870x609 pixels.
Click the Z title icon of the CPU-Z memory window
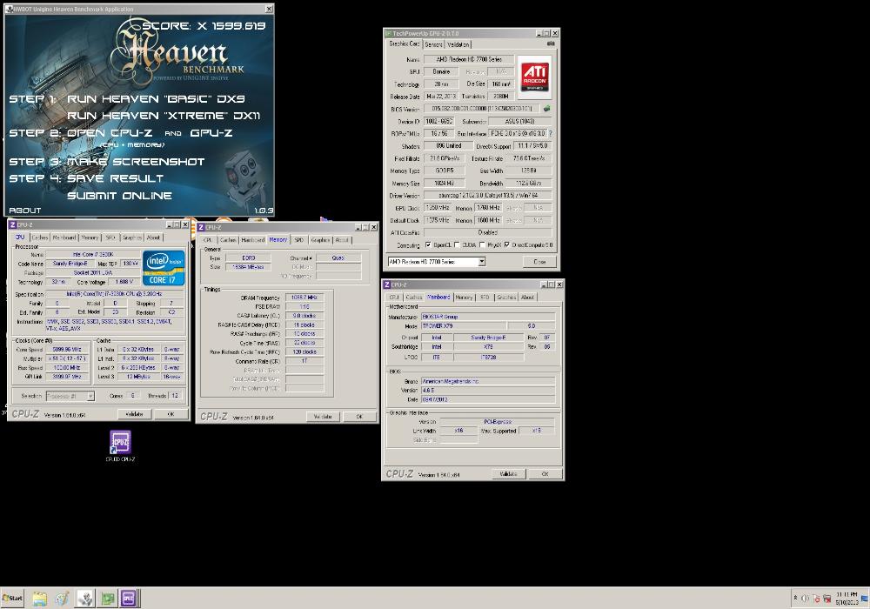tap(201, 227)
